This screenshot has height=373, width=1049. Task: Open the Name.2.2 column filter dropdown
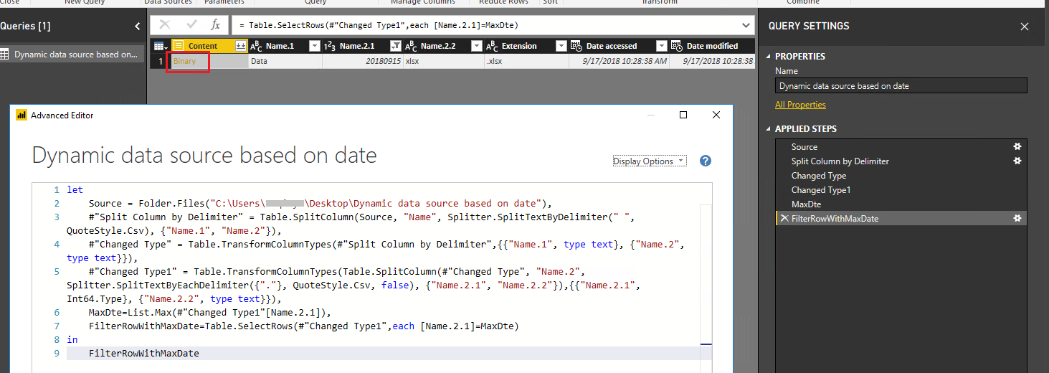click(477, 46)
